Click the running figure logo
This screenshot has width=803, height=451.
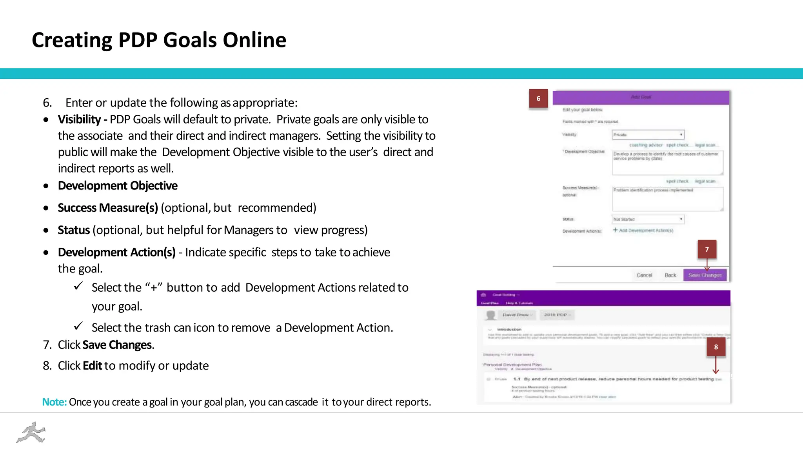coord(31,433)
